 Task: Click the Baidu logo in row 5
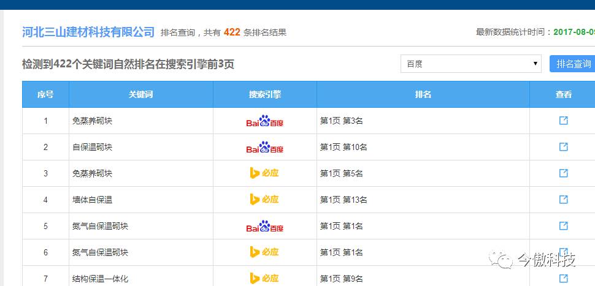[x=264, y=227]
